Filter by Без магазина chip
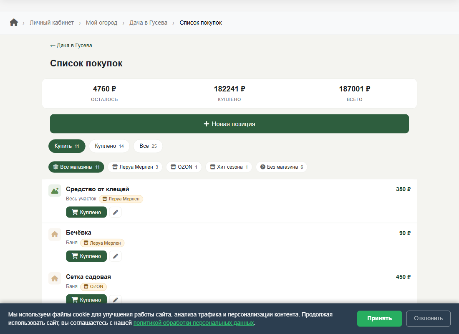Image resolution: width=459 pixels, height=334 pixels. [x=281, y=167]
